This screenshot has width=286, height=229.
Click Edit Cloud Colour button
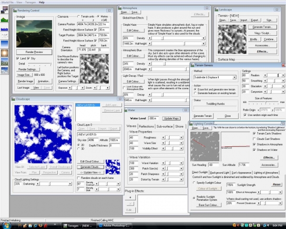point(90,161)
